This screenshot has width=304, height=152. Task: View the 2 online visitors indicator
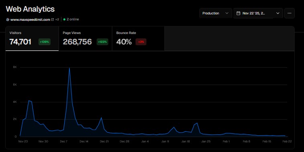click(x=71, y=19)
